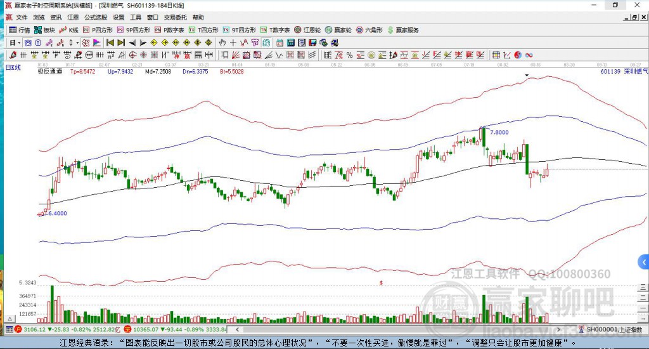Screen dimensions: 649x349
Task: Click the 10365.07 Shenzhen index reading
Action: click(146, 329)
